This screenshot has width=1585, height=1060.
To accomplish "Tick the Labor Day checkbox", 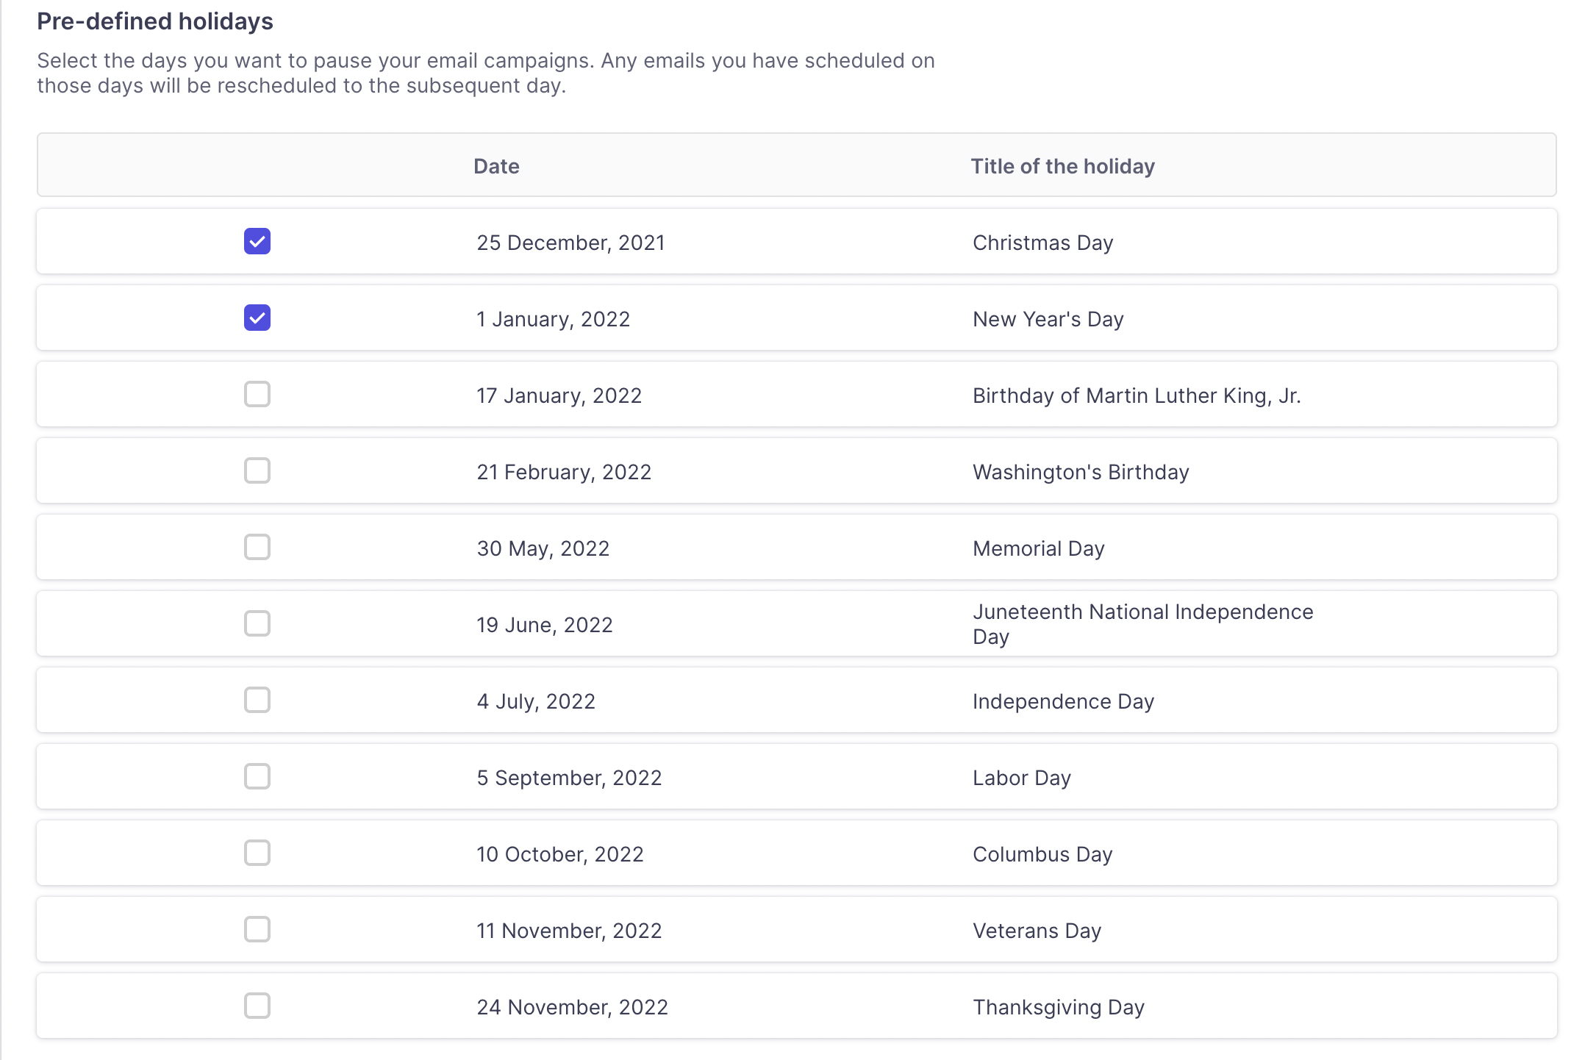I will click(x=257, y=776).
